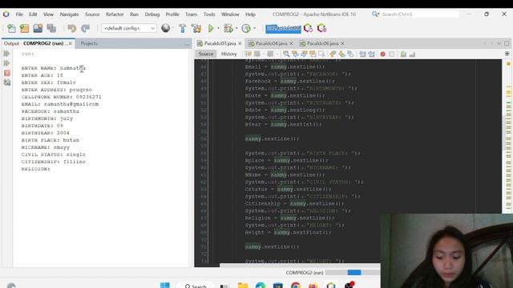The width and height of the screenshot is (513, 288).
Task: Click the Windows Start button on taskbar
Action: 165,286
